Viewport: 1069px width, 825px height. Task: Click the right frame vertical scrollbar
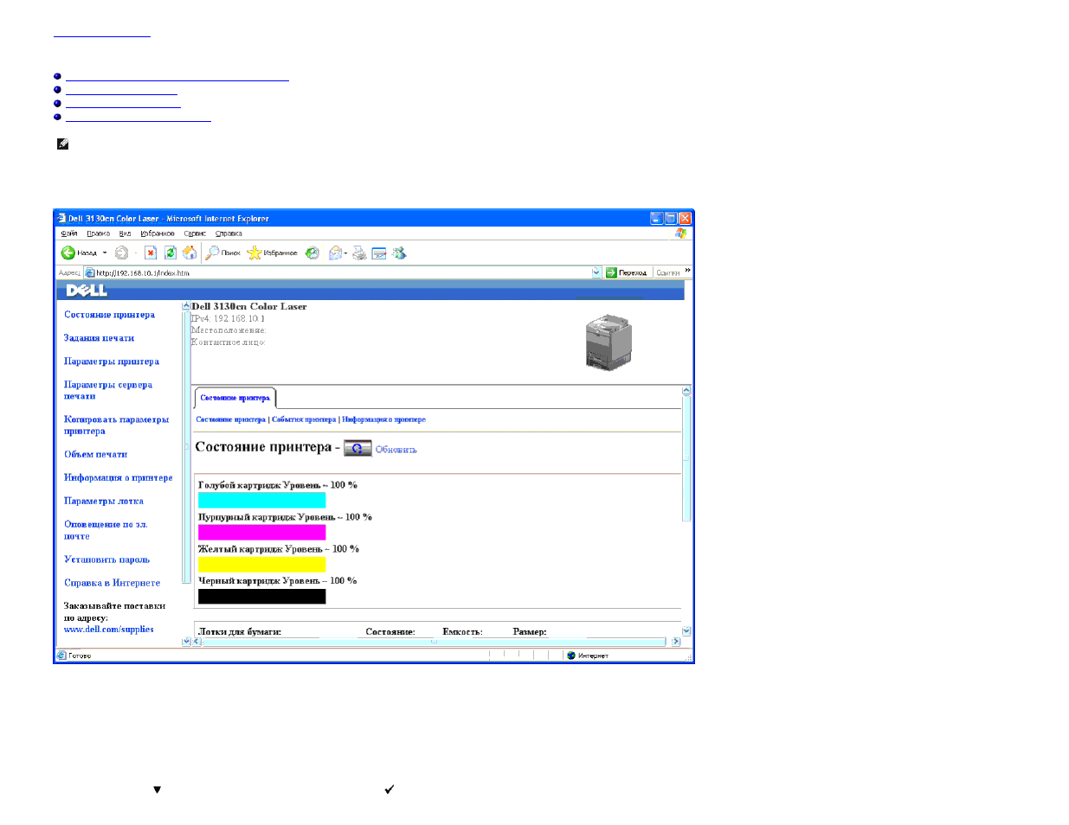(686, 510)
